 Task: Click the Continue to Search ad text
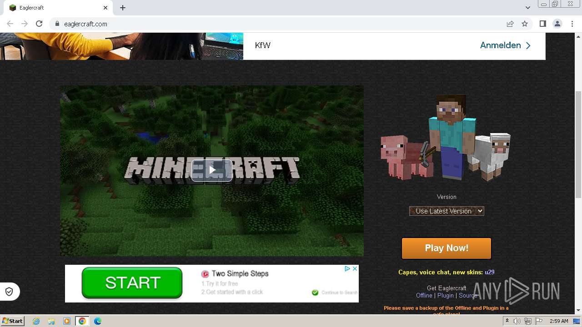point(340,292)
